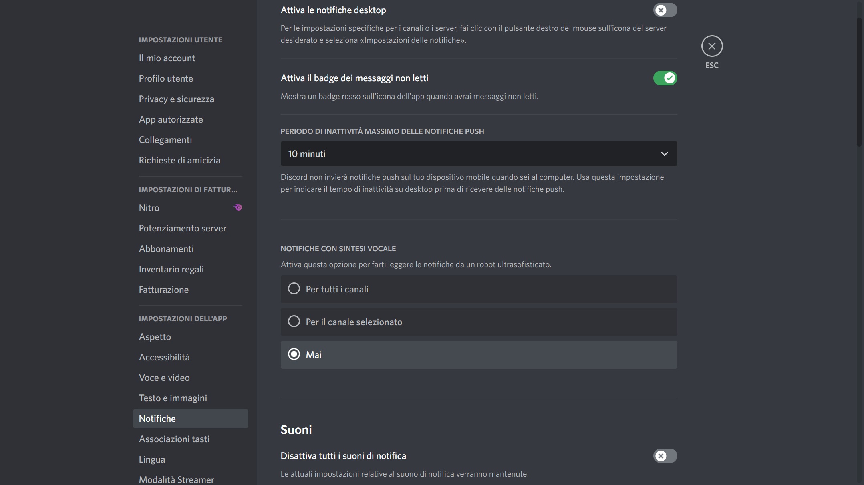Expand the '10 minuti' selector chevron
The width and height of the screenshot is (864, 485).
click(x=664, y=153)
